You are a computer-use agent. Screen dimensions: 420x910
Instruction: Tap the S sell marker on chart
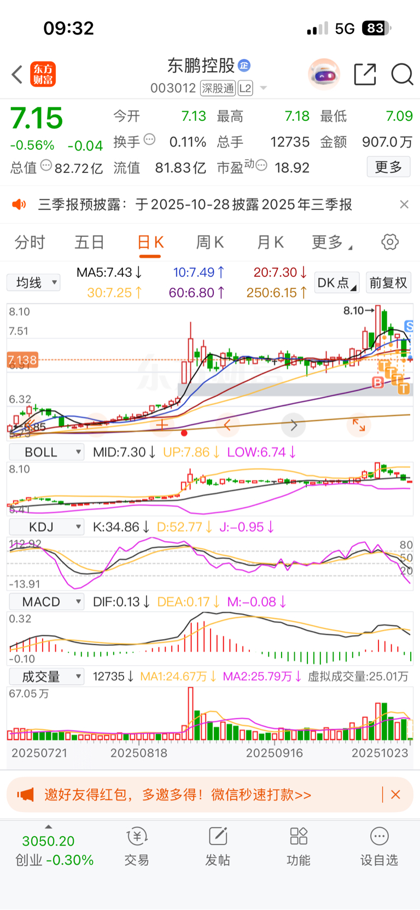click(x=409, y=327)
